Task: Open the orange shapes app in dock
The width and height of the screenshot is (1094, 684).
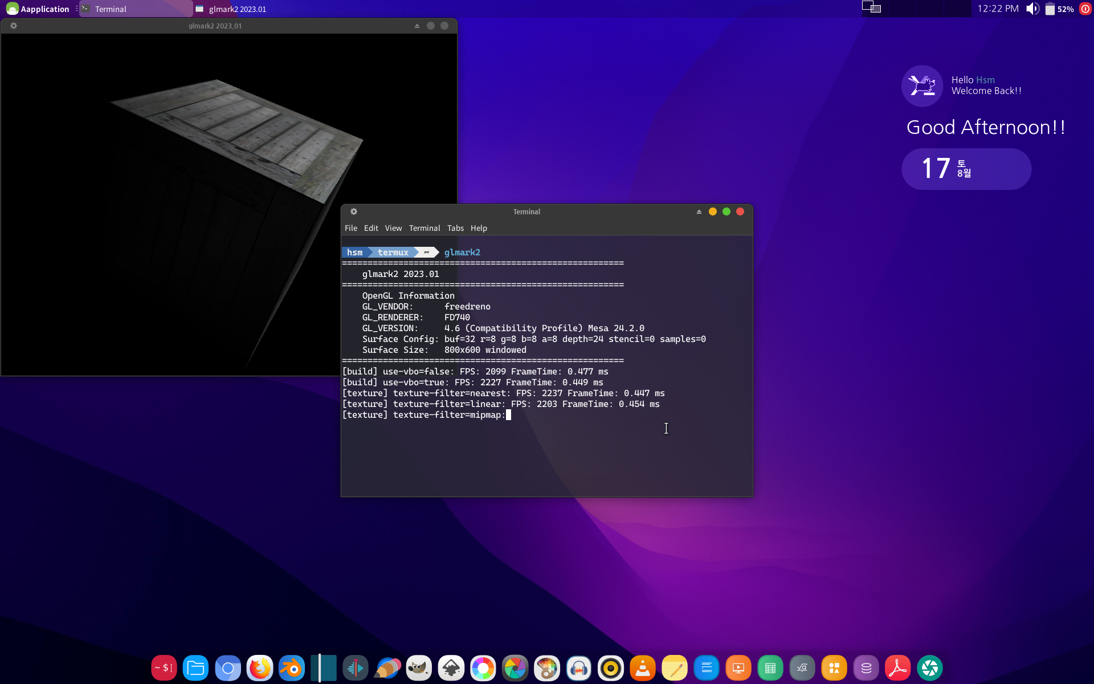Action: (834, 668)
